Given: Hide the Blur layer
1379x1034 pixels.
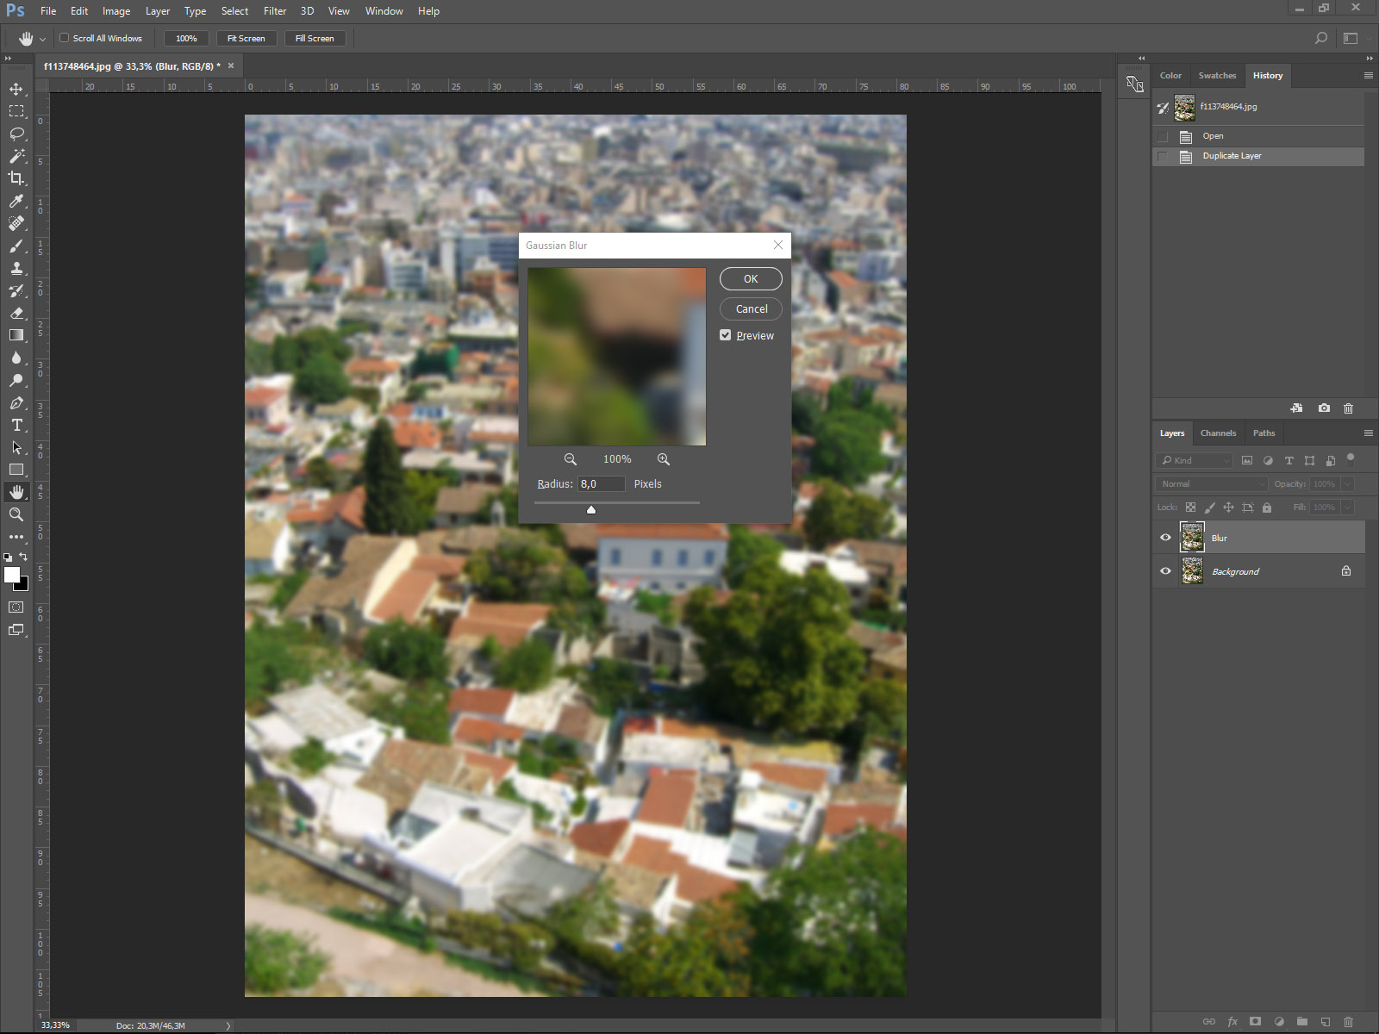Looking at the screenshot, I should click(x=1165, y=538).
